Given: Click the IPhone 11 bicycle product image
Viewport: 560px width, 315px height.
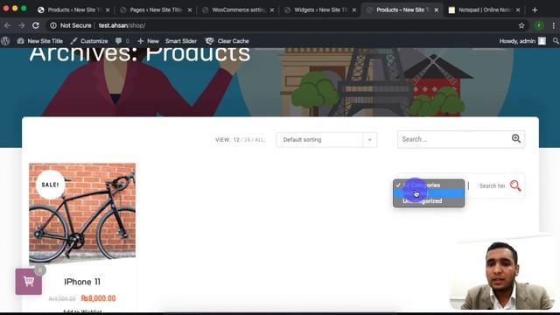Looking at the screenshot, I should pos(82,213).
